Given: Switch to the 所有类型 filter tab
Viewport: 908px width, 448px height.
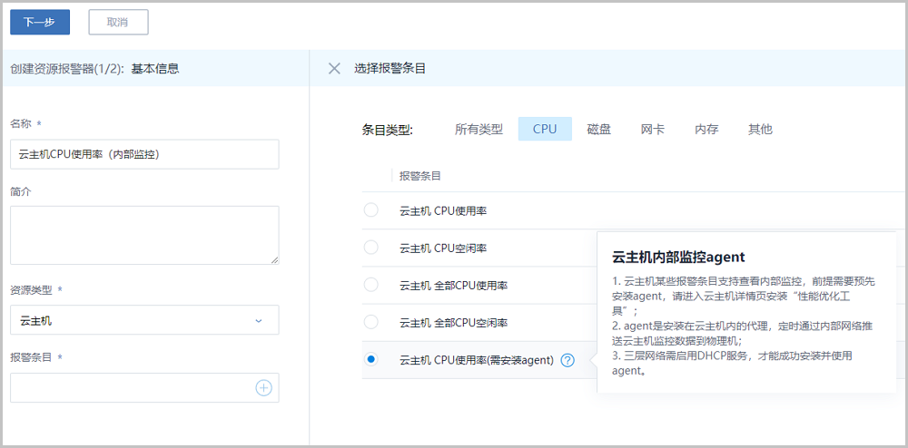Looking at the screenshot, I should (x=479, y=129).
